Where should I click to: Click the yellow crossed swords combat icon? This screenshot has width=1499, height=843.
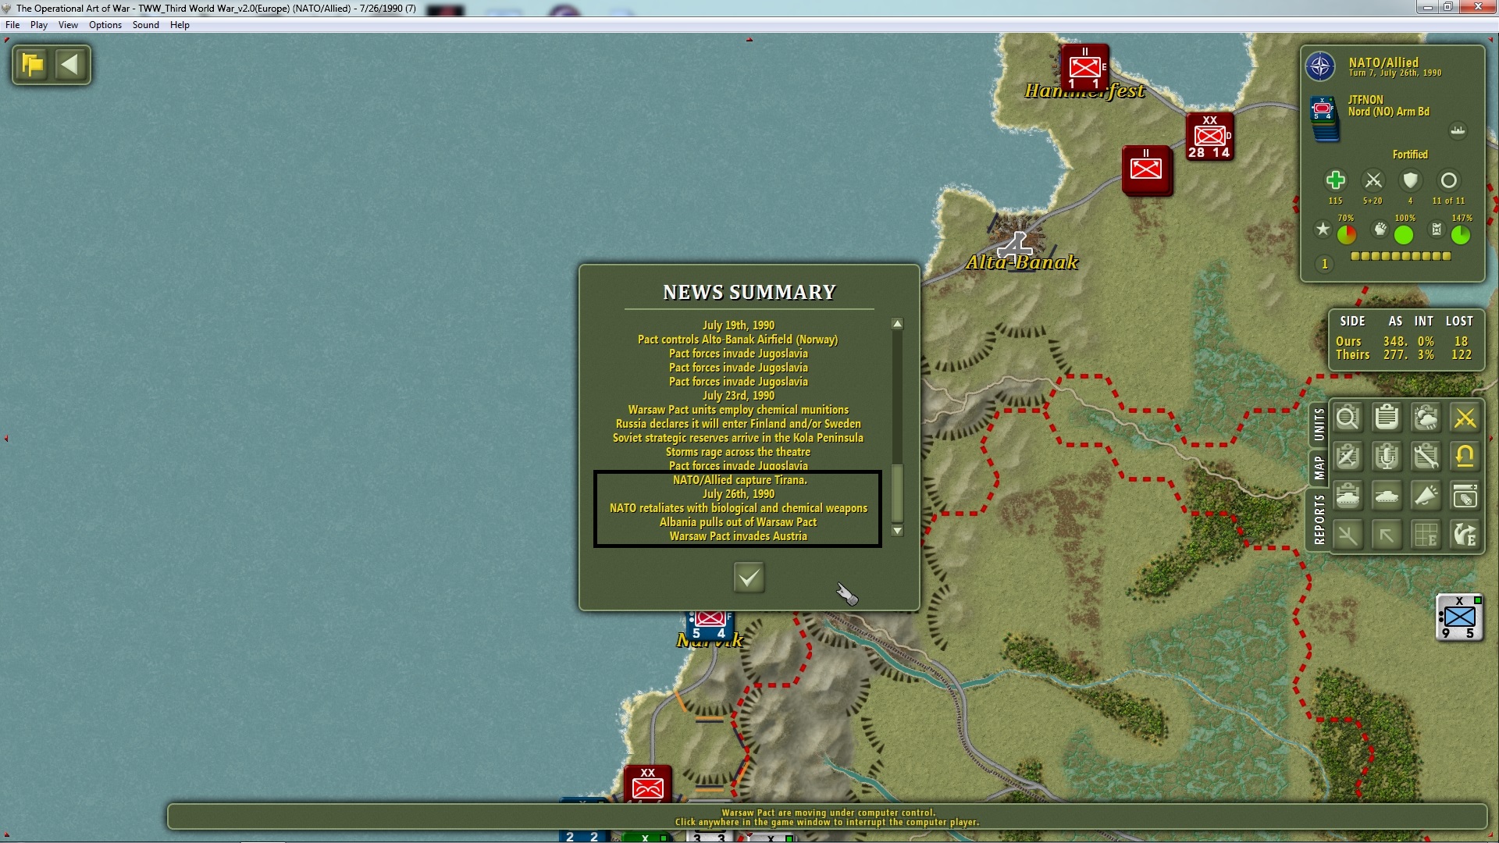coord(1465,418)
